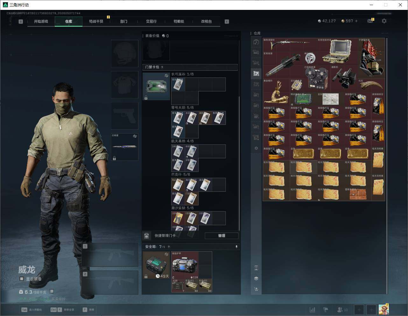Open the 安全箱 help question mark

point(169,247)
